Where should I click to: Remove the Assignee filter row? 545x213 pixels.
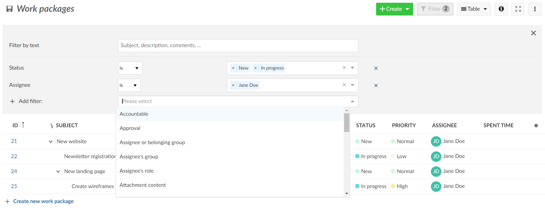pos(376,86)
